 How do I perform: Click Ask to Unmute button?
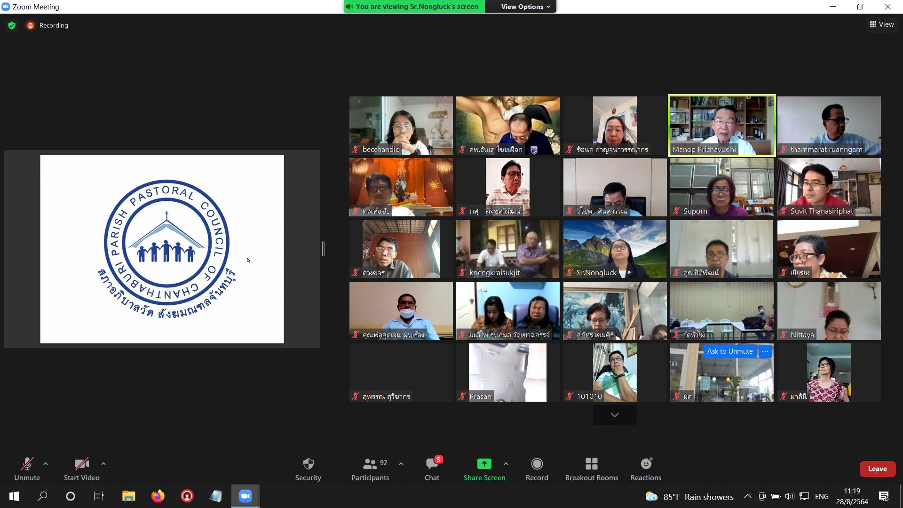[729, 351]
